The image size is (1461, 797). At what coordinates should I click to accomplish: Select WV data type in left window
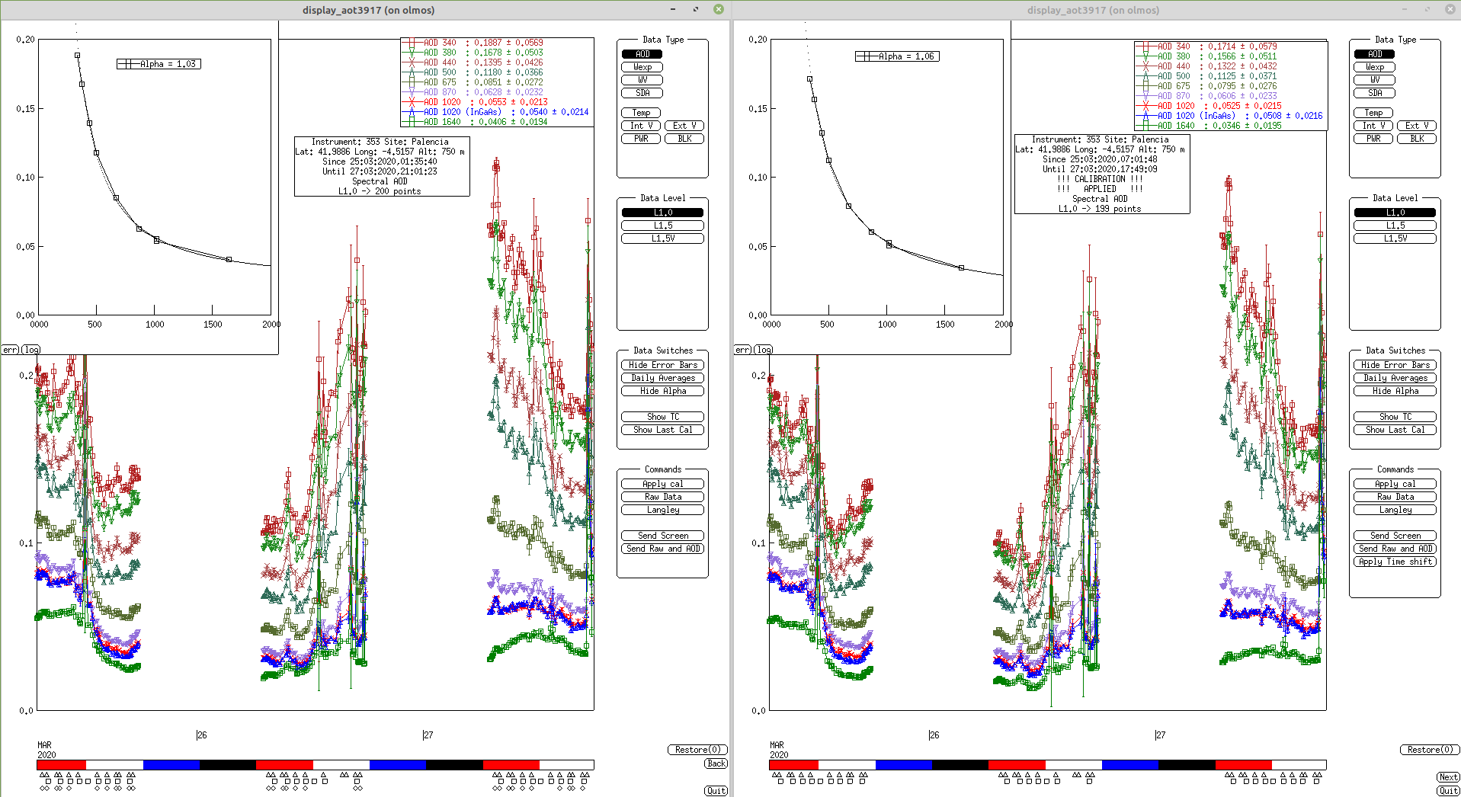[642, 80]
